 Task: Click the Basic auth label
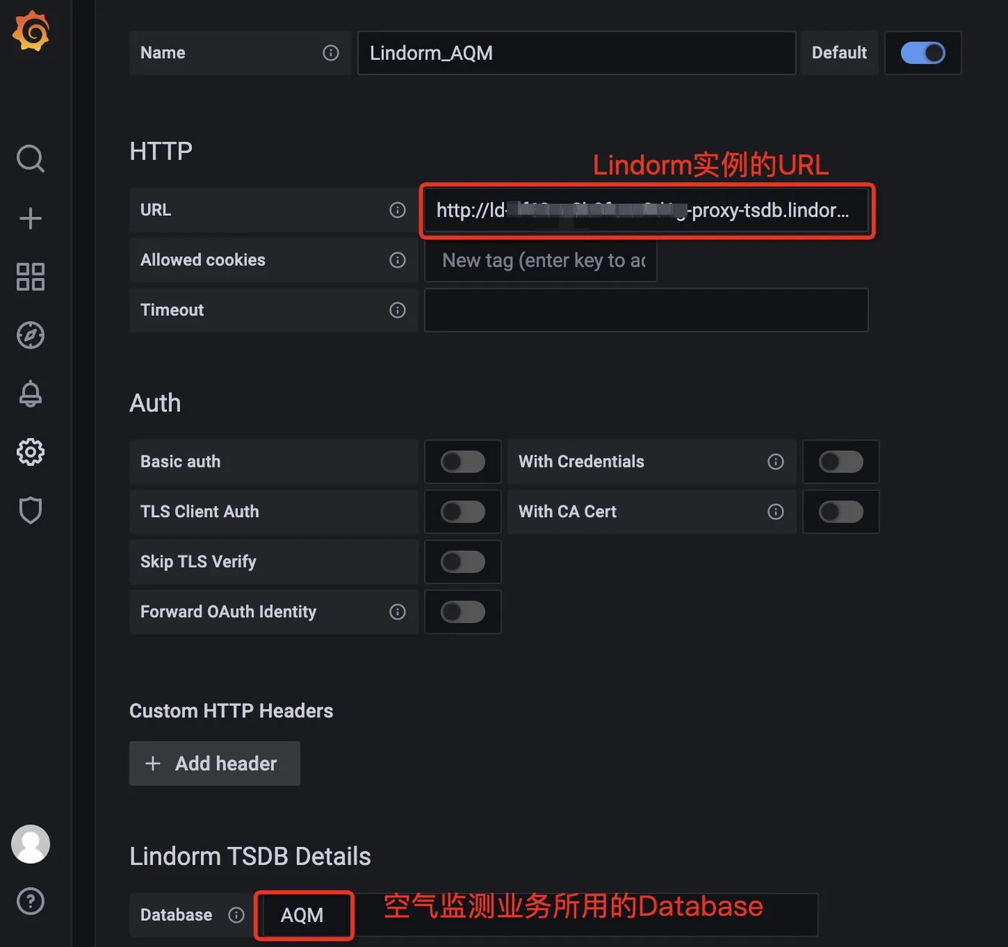click(180, 462)
